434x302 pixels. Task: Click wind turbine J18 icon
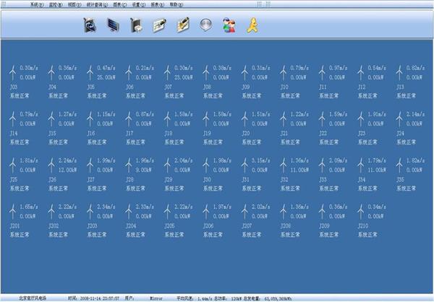tap(169, 118)
